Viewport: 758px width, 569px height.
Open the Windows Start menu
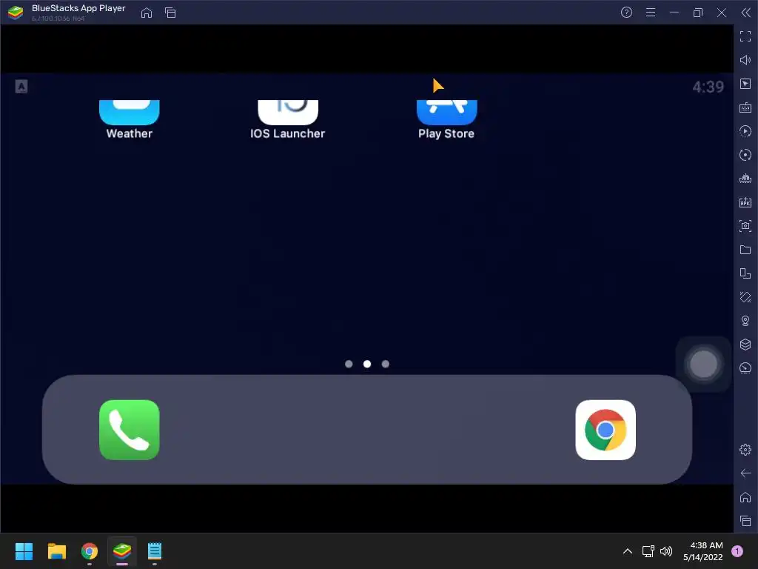coord(24,551)
